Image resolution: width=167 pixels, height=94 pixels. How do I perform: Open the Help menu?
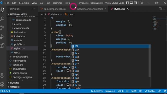click(x=67, y=3)
